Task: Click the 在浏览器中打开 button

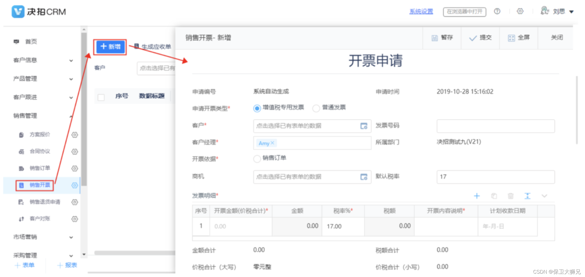Action: 465,12
